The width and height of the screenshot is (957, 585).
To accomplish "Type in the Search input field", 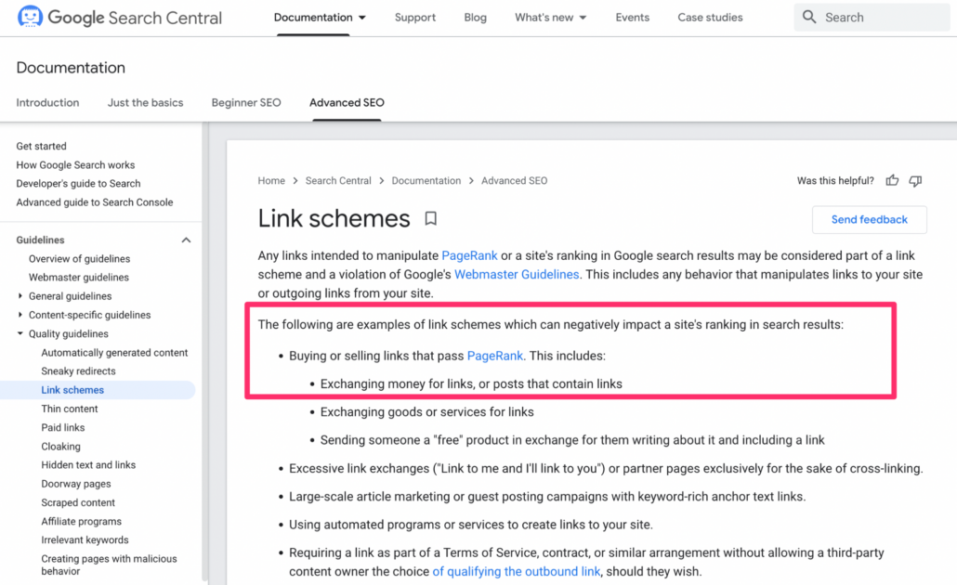I will pos(883,18).
